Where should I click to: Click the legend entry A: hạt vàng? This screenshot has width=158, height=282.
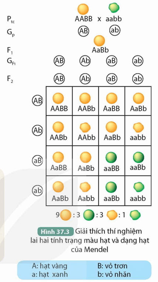(50, 266)
